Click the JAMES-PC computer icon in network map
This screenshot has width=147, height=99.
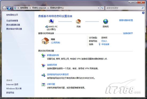point(51,21)
